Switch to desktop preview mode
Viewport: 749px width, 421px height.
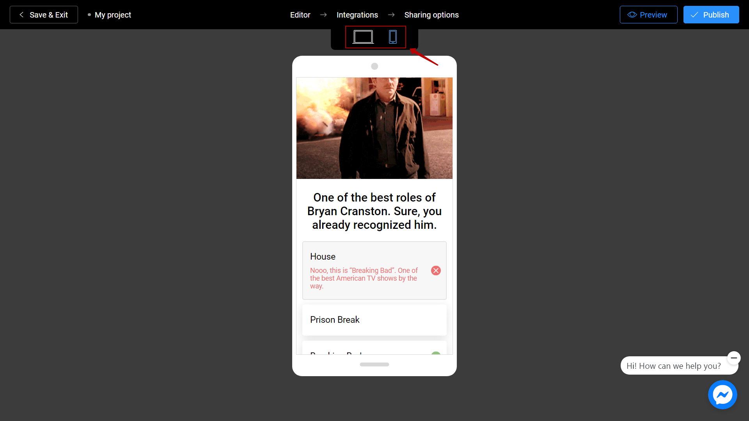[363, 37]
